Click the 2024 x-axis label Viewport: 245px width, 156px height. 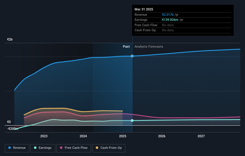pyautogui.click(x=83, y=136)
